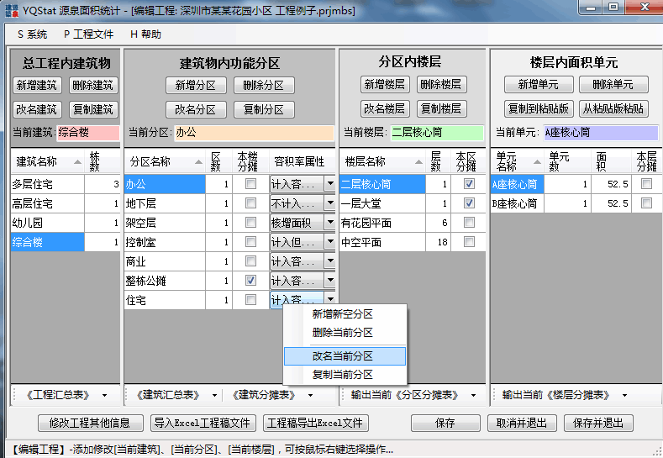Uncheck 本区分摊 for 二层核心筒 floor

[x=469, y=183]
